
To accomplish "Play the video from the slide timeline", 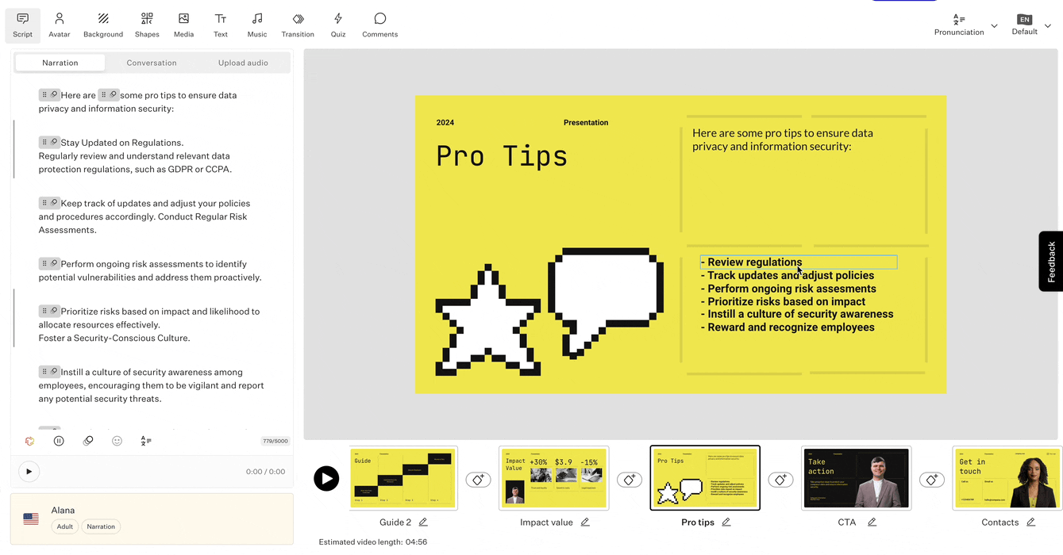I will (326, 478).
